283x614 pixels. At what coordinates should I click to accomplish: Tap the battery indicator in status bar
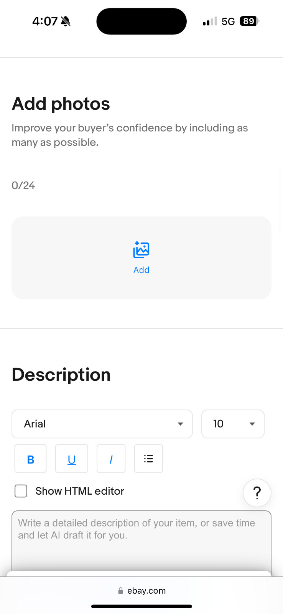click(x=249, y=21)
